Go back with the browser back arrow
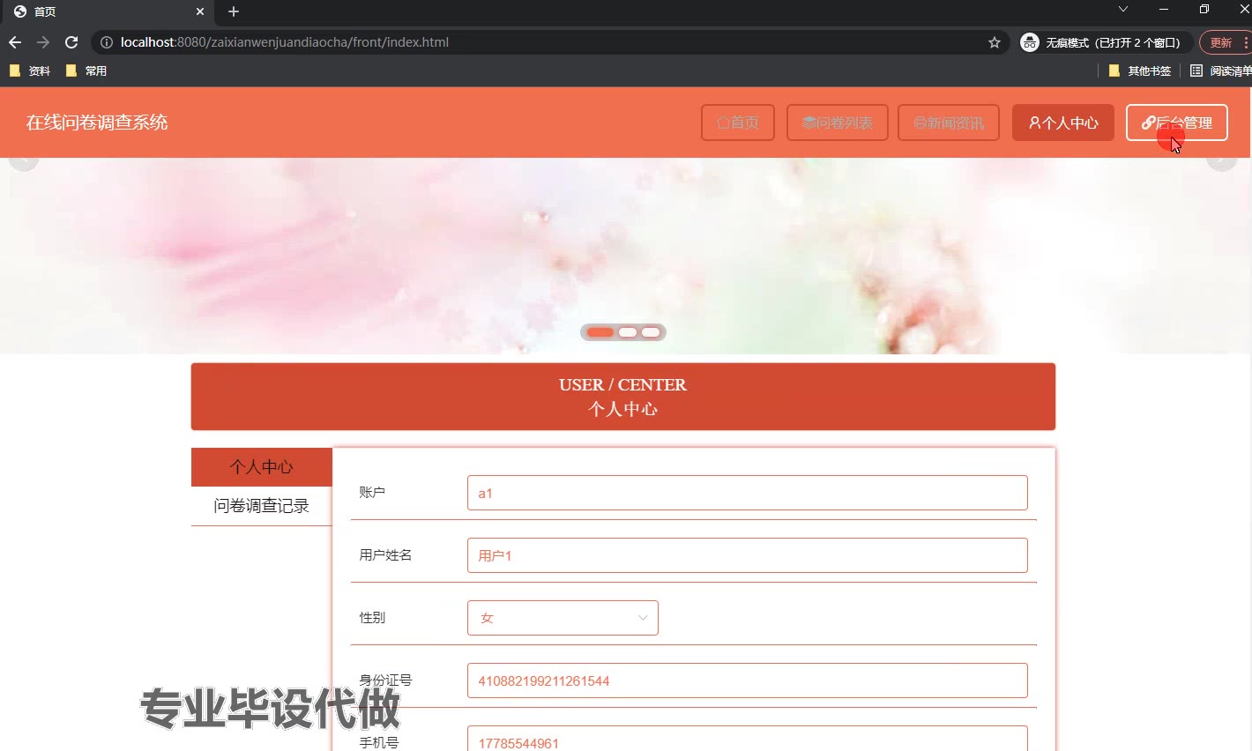 [15, 42]
